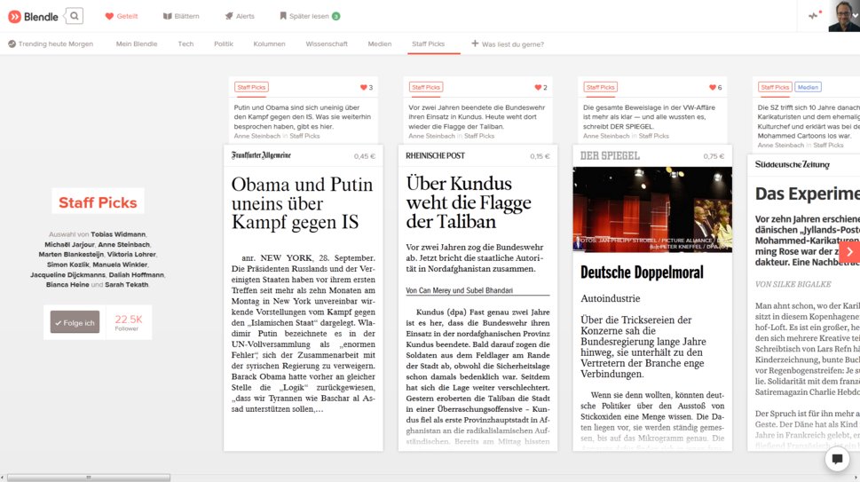Click the Später lesen count badge
860x482 pixels.
point(335,16)
